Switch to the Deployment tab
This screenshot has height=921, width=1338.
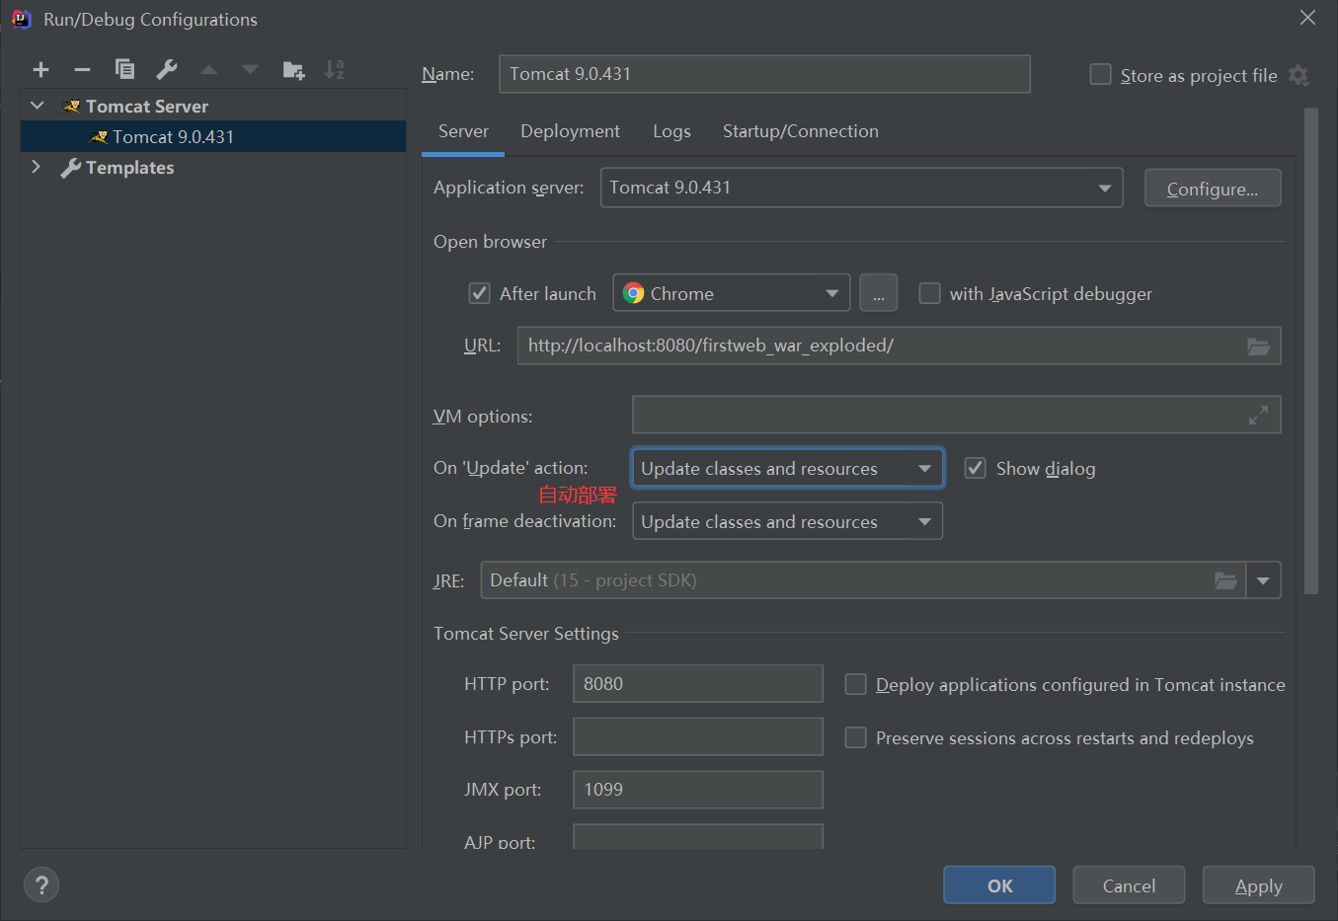pyautogui.click(x=570, y=131)
